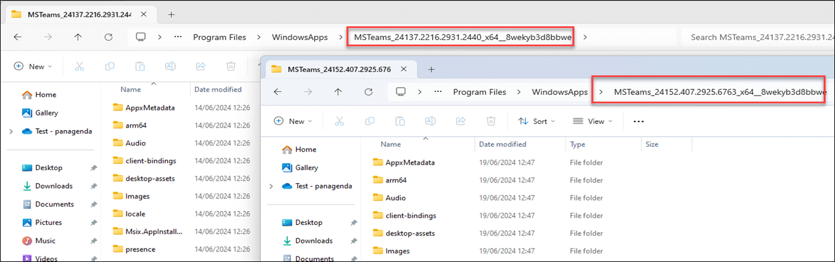Click the Rename icon in the front window toolbar
The image size is (835, 262).
[x=430, y=121]
